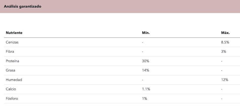Click the dash in Cenizas Mín. cell
Image resolution: width=240 pixels, height=110 pixels.
pyautogui.click(x=142, y=42)
